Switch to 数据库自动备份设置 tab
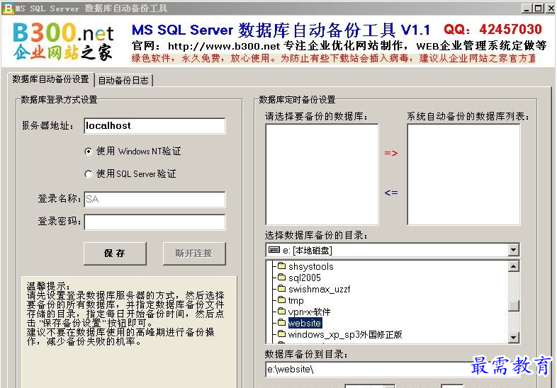The width and height of the screenshot is (557, 388). [x=50, y=79]
